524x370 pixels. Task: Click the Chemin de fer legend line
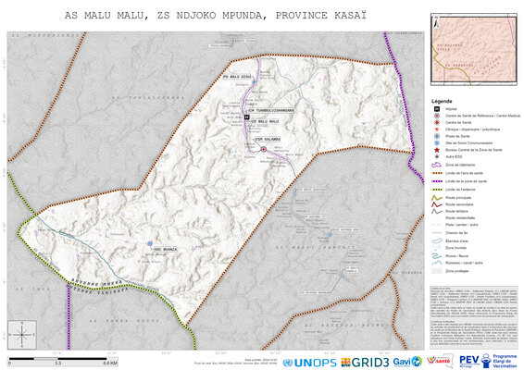[437, 233]
